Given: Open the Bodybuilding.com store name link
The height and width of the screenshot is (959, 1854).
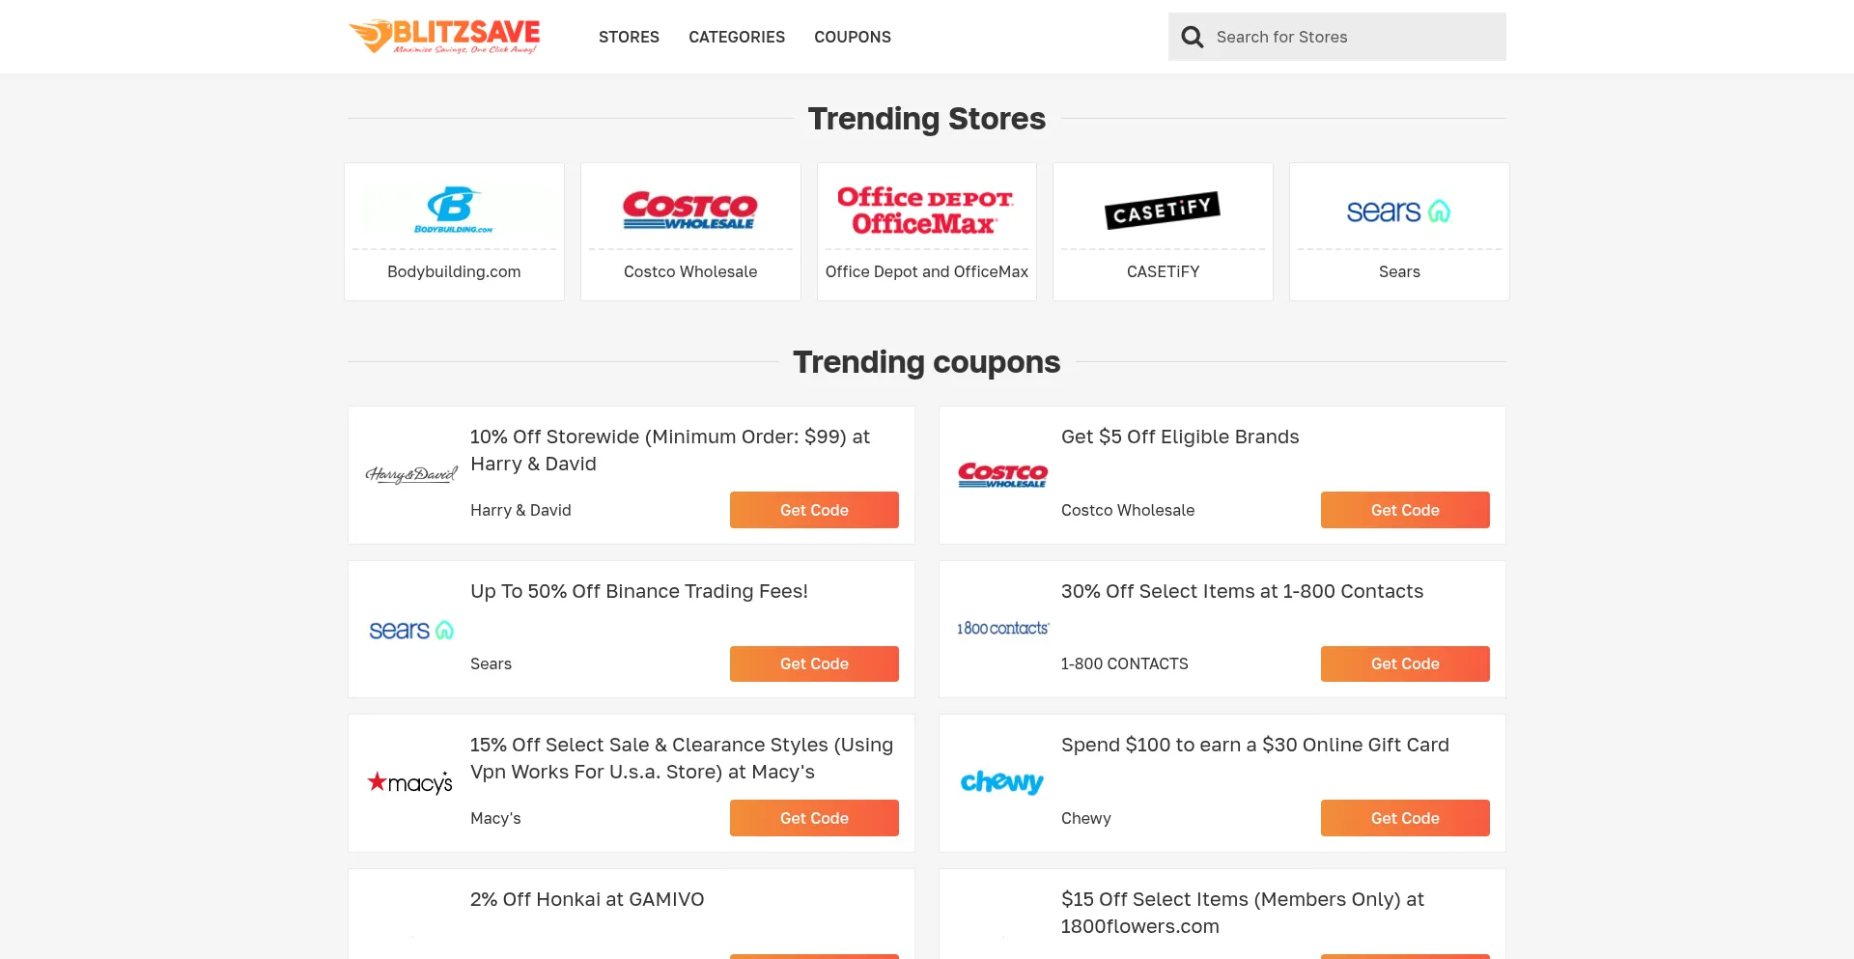Looking at the screenshot, I should coord(454,271).
